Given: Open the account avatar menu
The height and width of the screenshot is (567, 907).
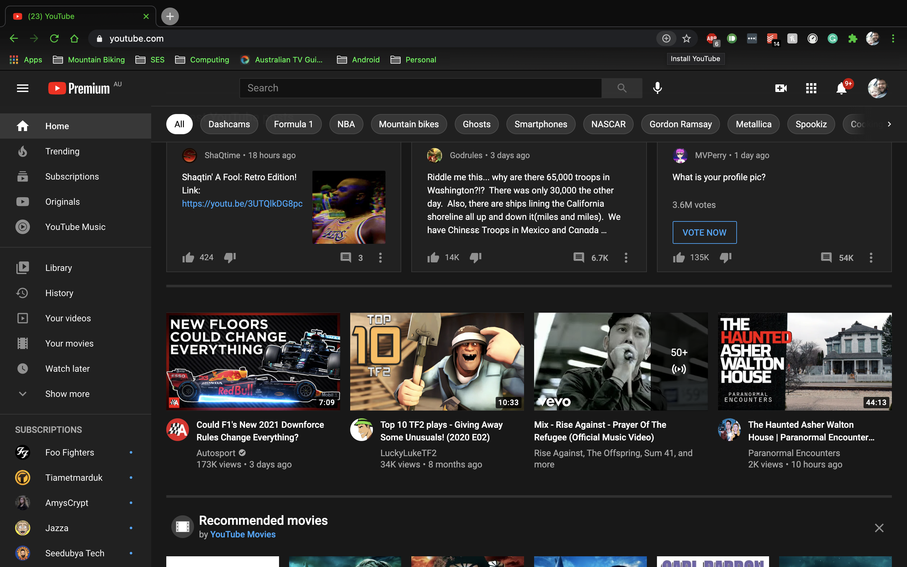Looking at the screenshot, I should (878, 88).
